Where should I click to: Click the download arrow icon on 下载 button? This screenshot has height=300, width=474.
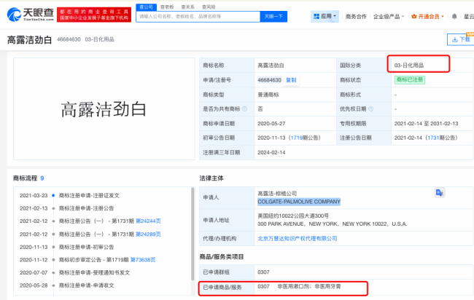(x=454, y=39)
